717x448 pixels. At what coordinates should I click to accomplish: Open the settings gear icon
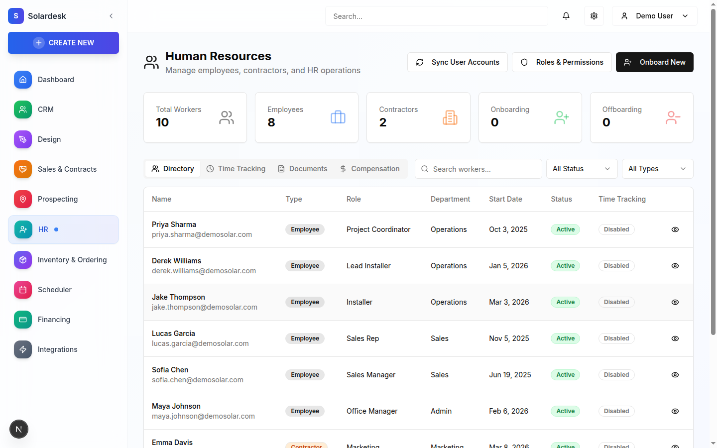(594, 15)
